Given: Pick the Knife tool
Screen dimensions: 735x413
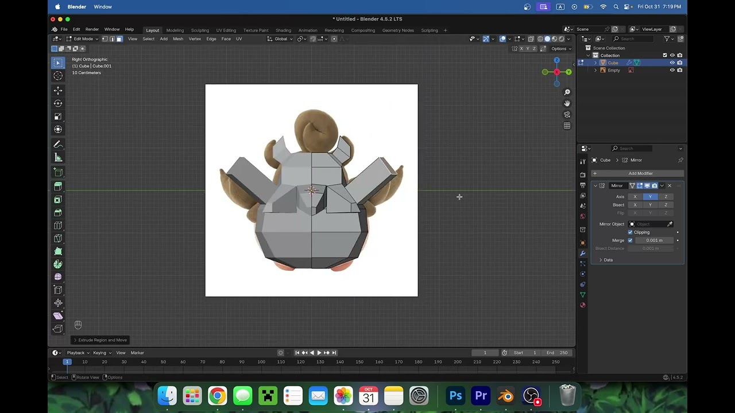Looking at the screenshot, I should pyautogui.click(x=58, y=238).
